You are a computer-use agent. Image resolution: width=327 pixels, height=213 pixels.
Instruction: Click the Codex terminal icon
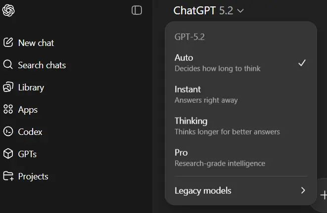(8, 131)
